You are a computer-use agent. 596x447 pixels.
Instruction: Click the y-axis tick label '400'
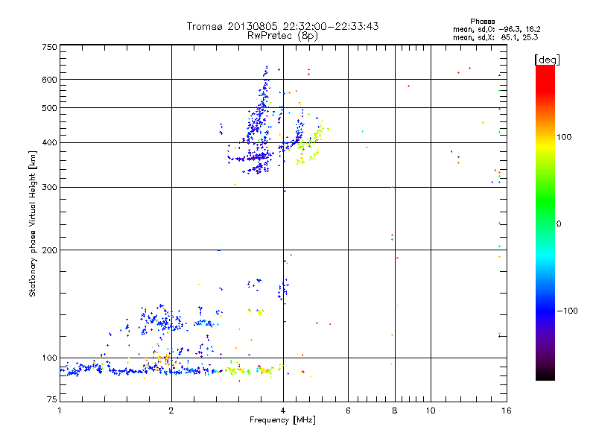coord(49,143)
